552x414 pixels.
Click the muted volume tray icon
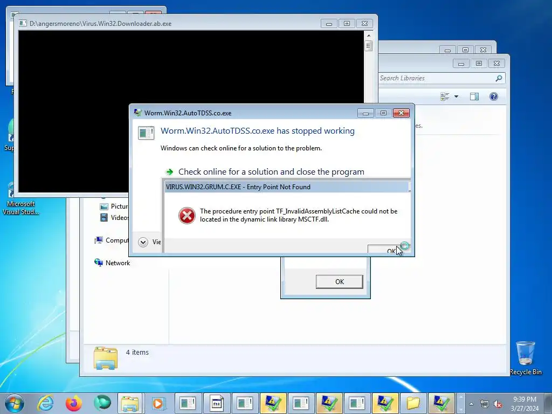pos(498,404)
